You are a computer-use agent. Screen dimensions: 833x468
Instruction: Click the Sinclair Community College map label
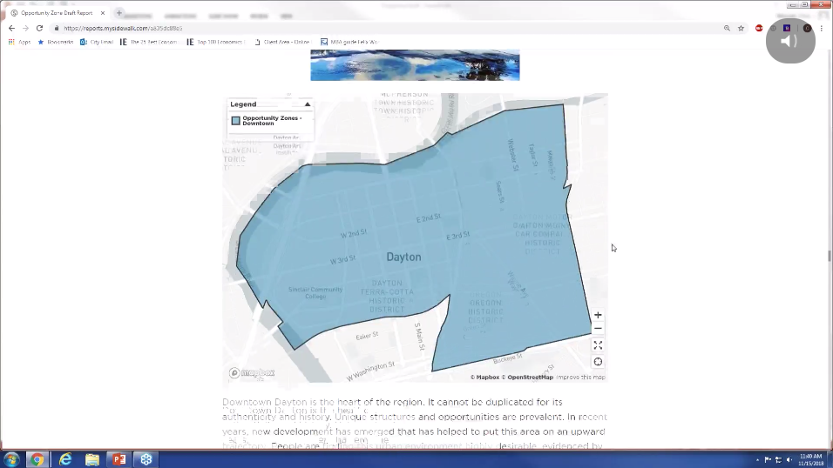315,293
